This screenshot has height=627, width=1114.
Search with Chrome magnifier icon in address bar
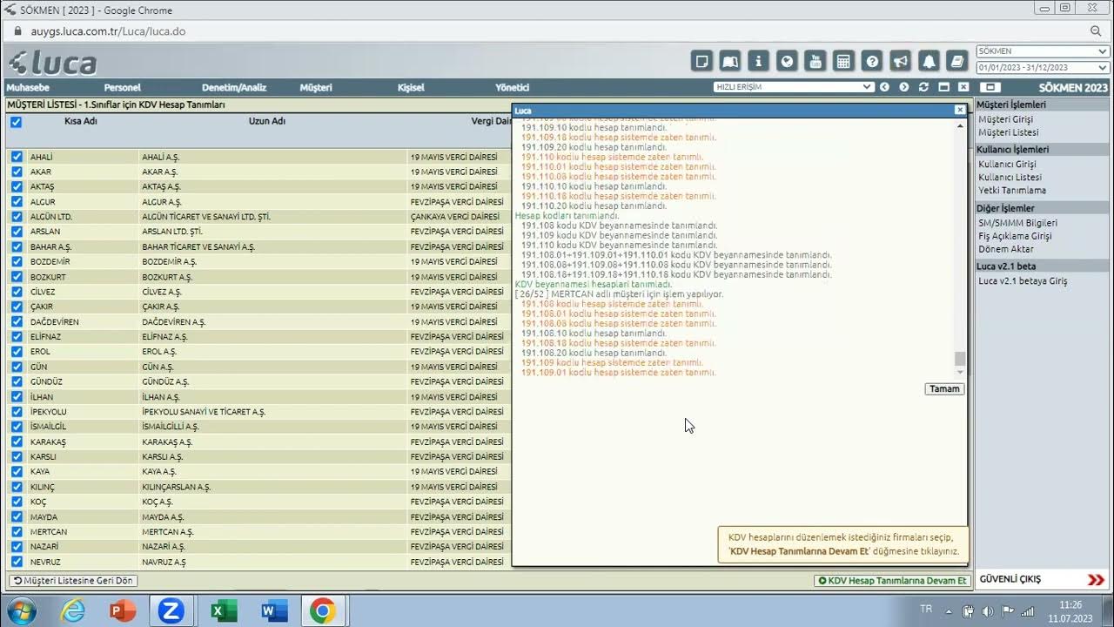[1097, 31]
